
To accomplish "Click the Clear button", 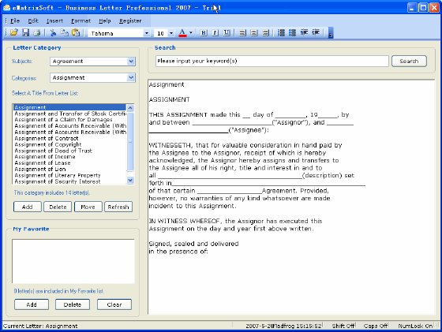I will click(114, 304).
